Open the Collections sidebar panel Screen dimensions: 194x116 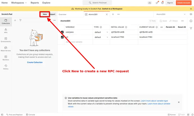[6, 22]
